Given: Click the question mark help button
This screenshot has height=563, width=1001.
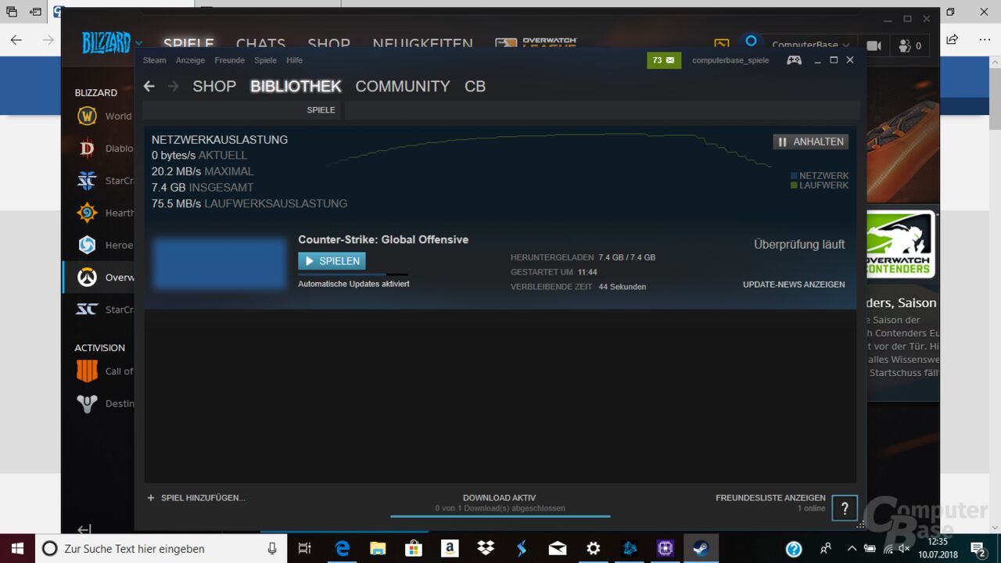Looking at the screenshot, I should (845, 507).
